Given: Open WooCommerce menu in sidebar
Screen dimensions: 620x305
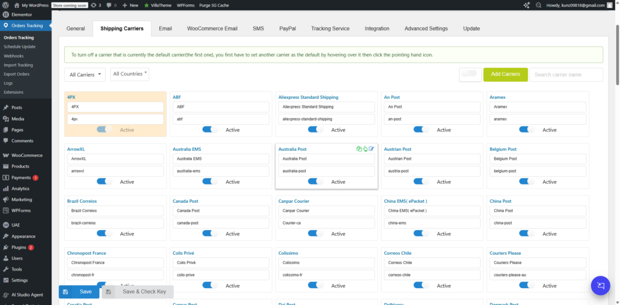Looking at the screenshot, I should pos(25,156).
